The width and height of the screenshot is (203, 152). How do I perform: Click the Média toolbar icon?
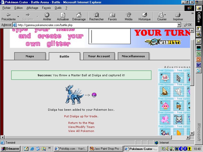point(128,15)
